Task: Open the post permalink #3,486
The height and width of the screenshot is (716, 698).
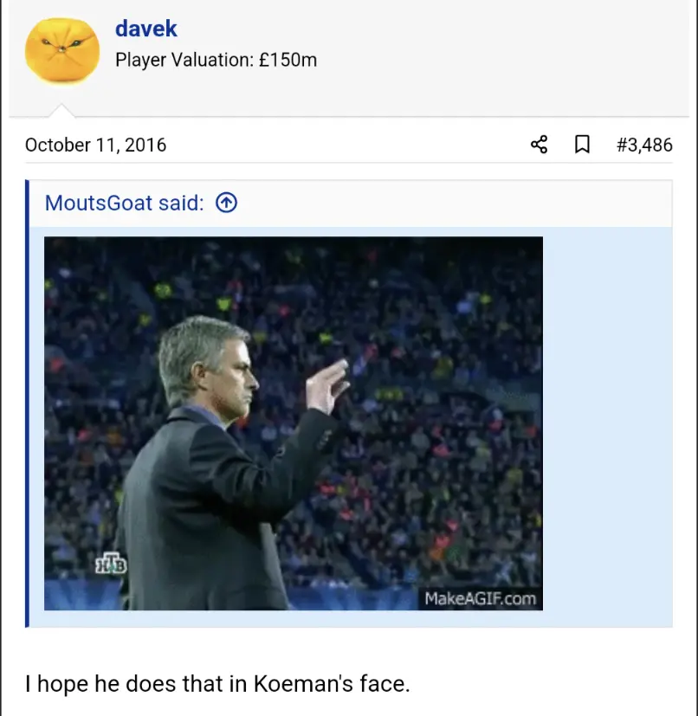Action: (644, 145)
